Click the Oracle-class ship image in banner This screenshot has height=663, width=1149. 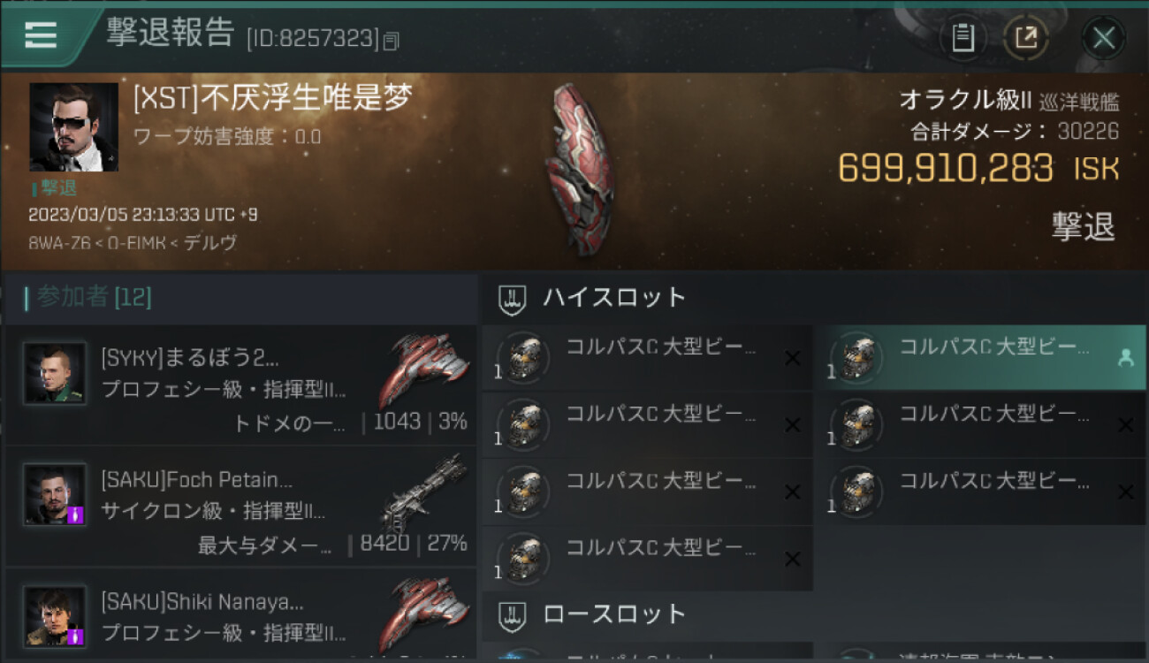coord(580,168)
